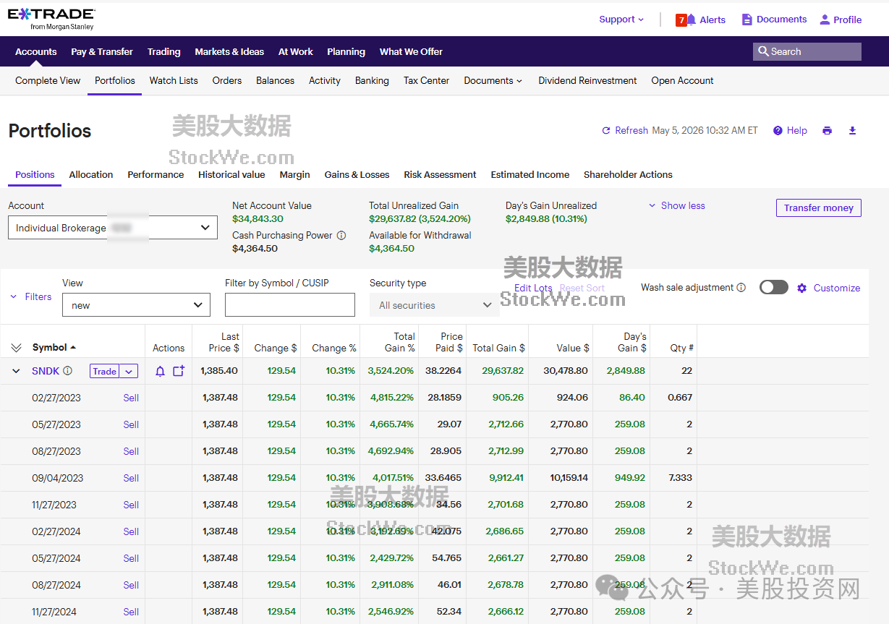Toggle the Wash sale adjustment switch
This screenshot has height=624, width=889.
(x=773, y=288)
